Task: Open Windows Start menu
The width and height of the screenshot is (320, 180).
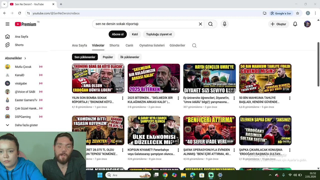Action: pos(100,175)
